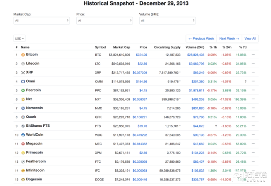Open the more options menu for Litecoin row

click(253, 63)
